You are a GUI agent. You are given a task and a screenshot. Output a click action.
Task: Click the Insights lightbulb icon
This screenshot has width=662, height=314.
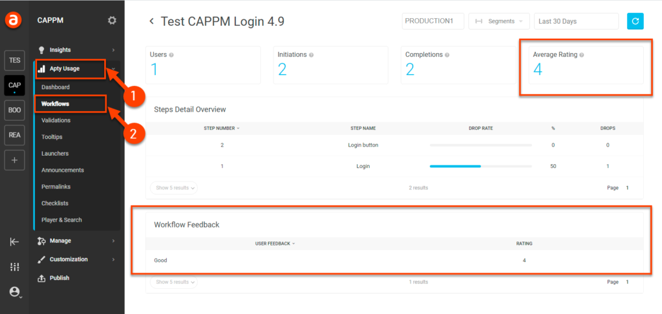point(41,50)
